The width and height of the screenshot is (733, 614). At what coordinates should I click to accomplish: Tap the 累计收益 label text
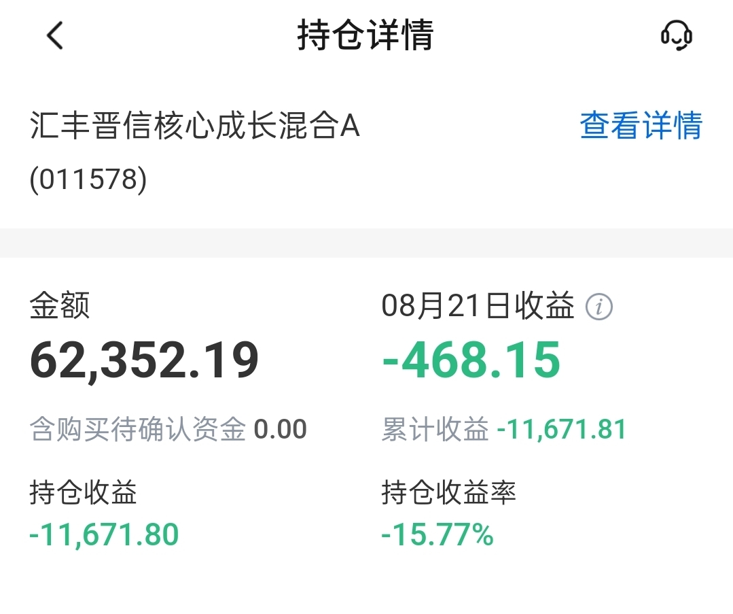(435, 430)
